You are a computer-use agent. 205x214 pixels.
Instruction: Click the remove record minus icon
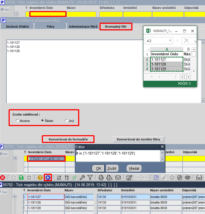(29, 178)
